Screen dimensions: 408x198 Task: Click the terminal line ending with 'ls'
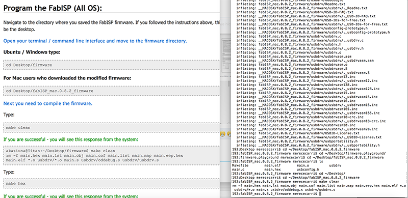point(277,161)
